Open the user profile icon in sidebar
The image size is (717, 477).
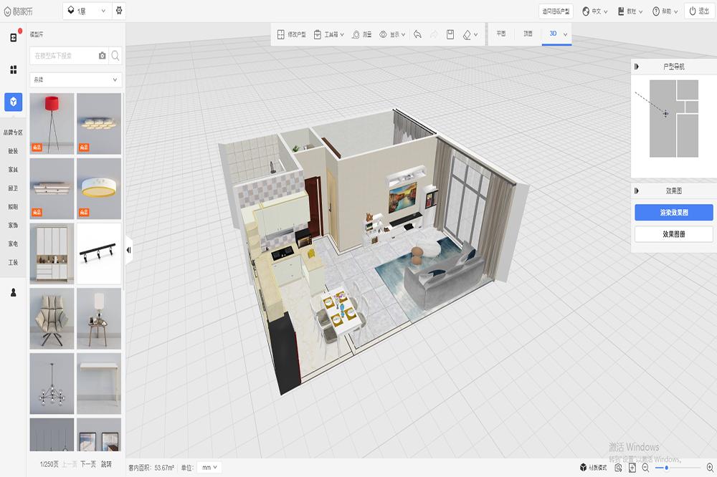point(13,292)
